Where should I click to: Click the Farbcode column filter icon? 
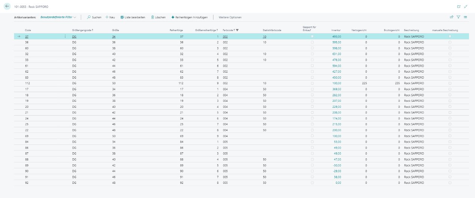[x=237, y=30]
